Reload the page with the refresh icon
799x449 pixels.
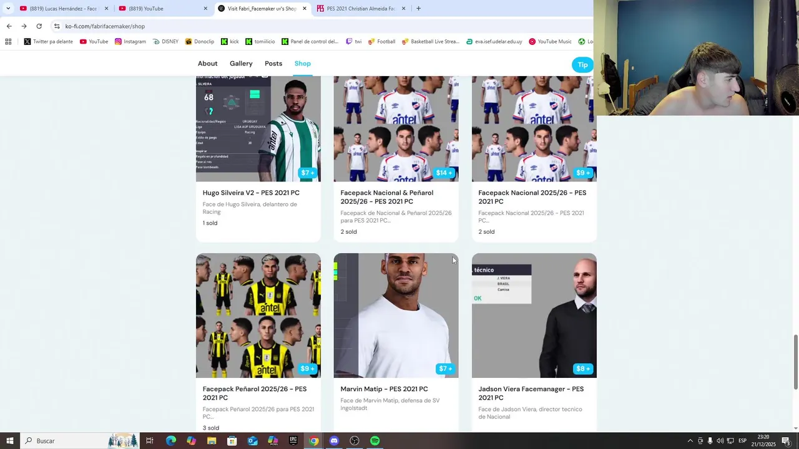(39, 26)
